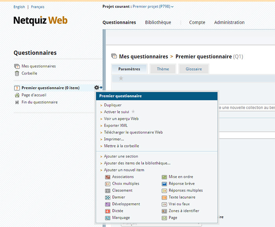275x227 pixels.
Task: Click the star icon below Paramètres tab
Action: (121, 78)
